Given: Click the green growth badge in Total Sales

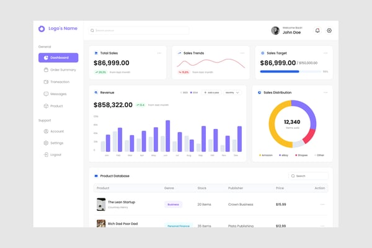Looking at the screenshot, I should tap(100, 72).
